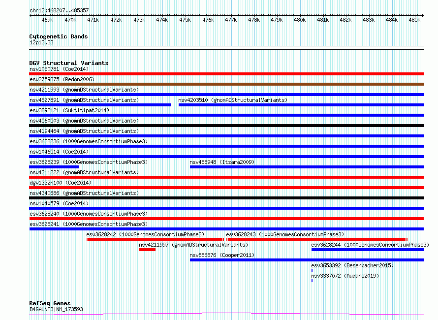Click the 469k ruler position label
Screen dimensions: 438x320
[47, 20]
